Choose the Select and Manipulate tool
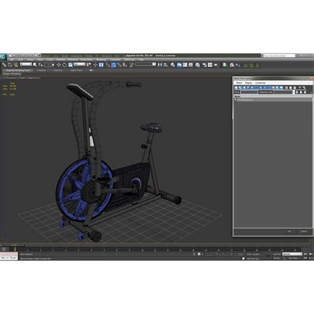The width and height of the screenshot is (314, 314). [x=95, y=65]
